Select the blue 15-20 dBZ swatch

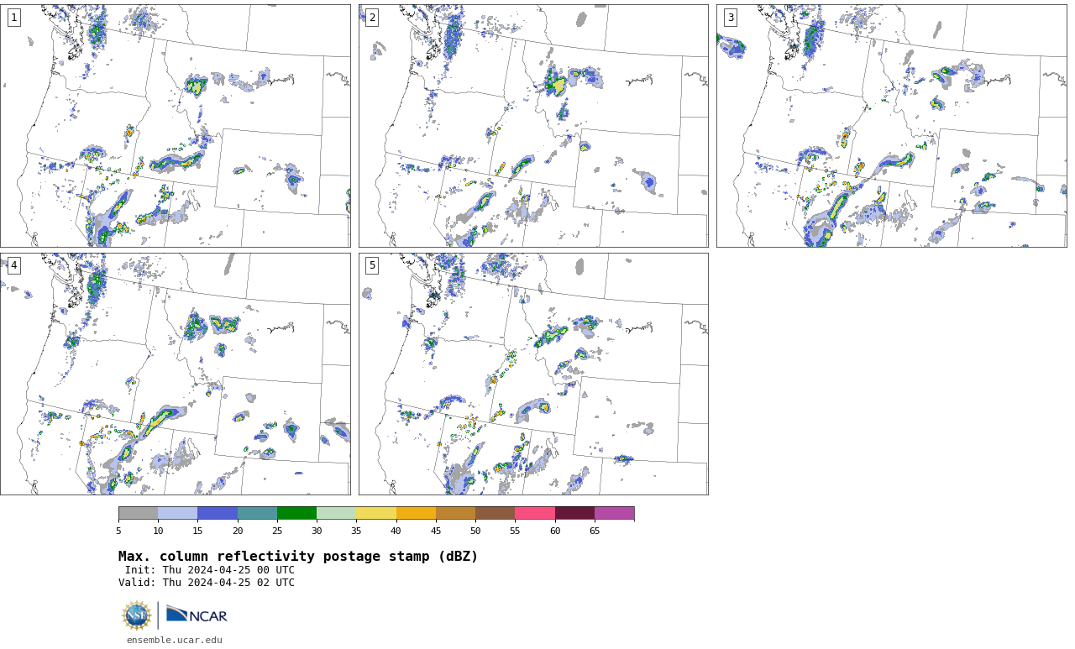click(x=218, y=513)
